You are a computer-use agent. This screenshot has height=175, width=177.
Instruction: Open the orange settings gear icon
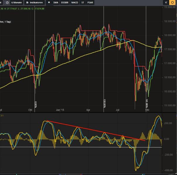coord(172,2)
